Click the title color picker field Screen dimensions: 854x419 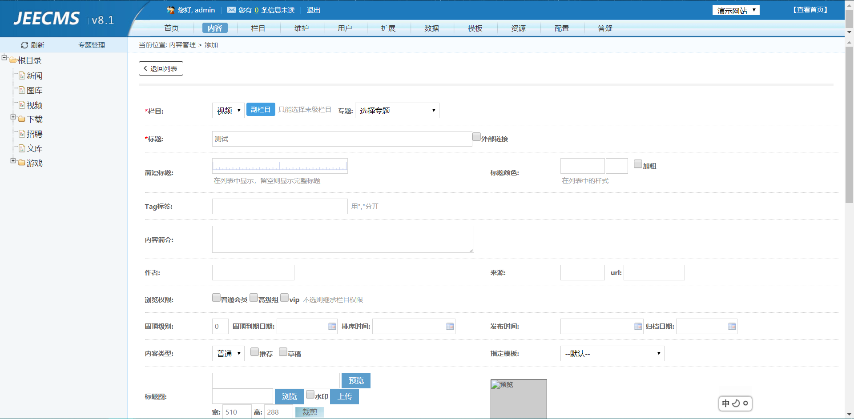582,166
